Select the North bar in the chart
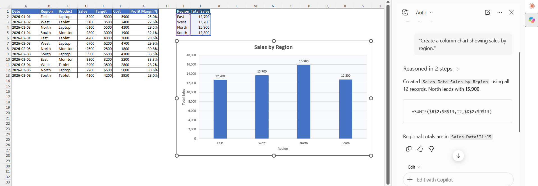This screenshot has width=538, height=186. click(x=304, y=102)
